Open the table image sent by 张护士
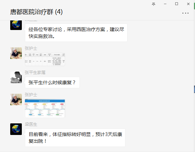195x152 pixels. (45, 59)
